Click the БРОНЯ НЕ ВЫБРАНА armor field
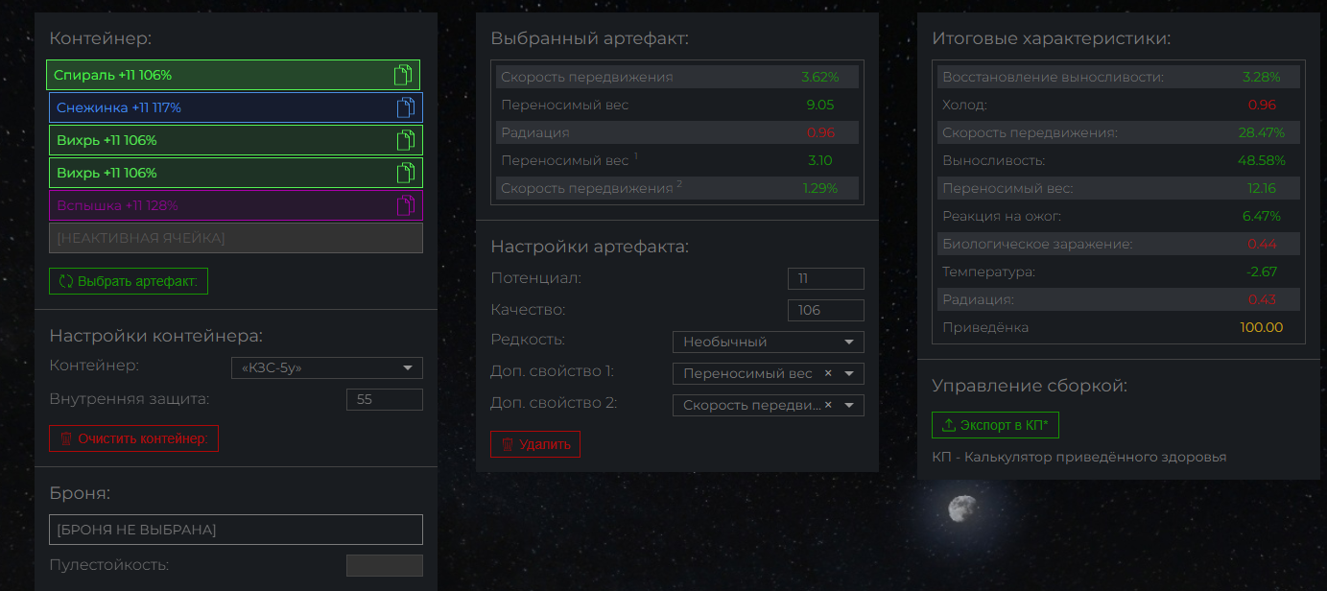 tap(235, 530)
